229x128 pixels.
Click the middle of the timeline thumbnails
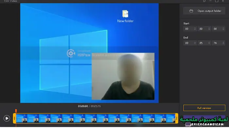click(x=96, y=119)
